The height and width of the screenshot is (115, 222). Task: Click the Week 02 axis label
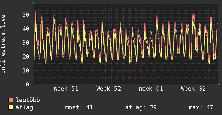[x=193, y=89]
